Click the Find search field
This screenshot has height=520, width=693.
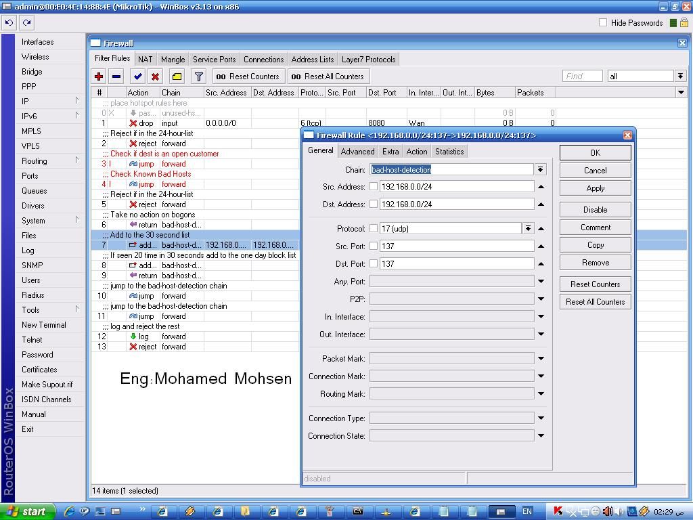click(x=583, y=77)
